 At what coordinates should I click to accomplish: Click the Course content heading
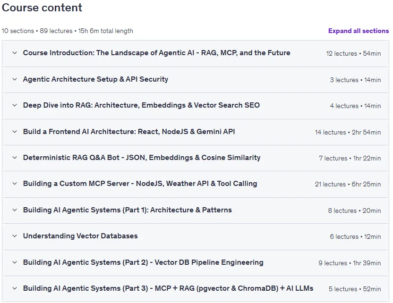pyautogui.click(x=42, y=8)
